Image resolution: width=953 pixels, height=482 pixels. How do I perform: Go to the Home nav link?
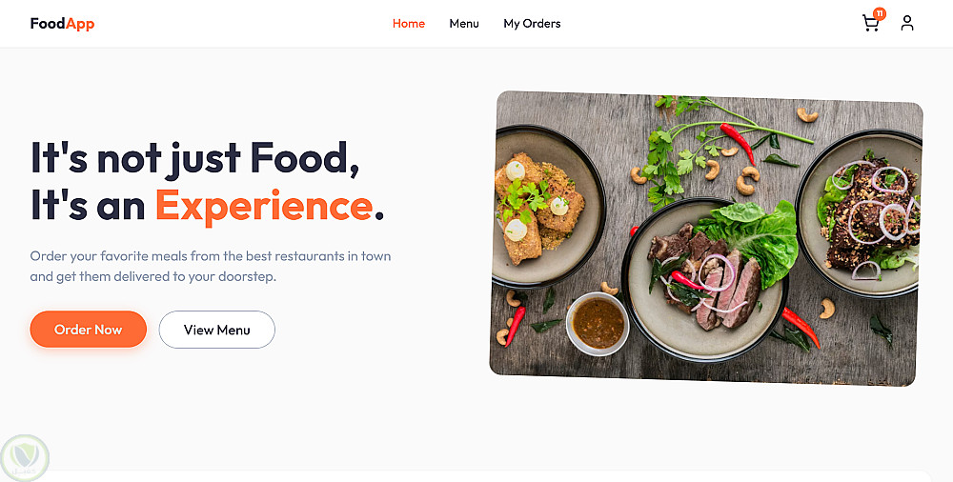pyautogui.click(x=409, y=24)
